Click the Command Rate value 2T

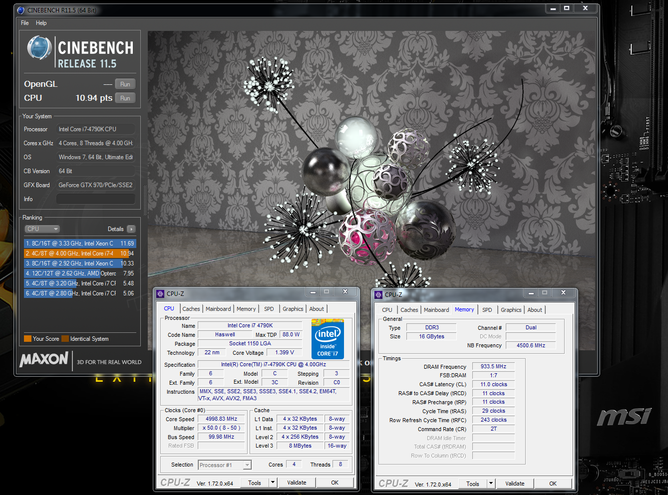(493, 429)
